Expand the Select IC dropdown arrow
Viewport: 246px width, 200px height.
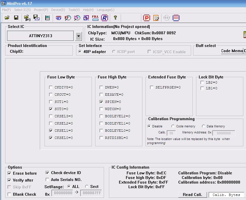tap(78, 36)
